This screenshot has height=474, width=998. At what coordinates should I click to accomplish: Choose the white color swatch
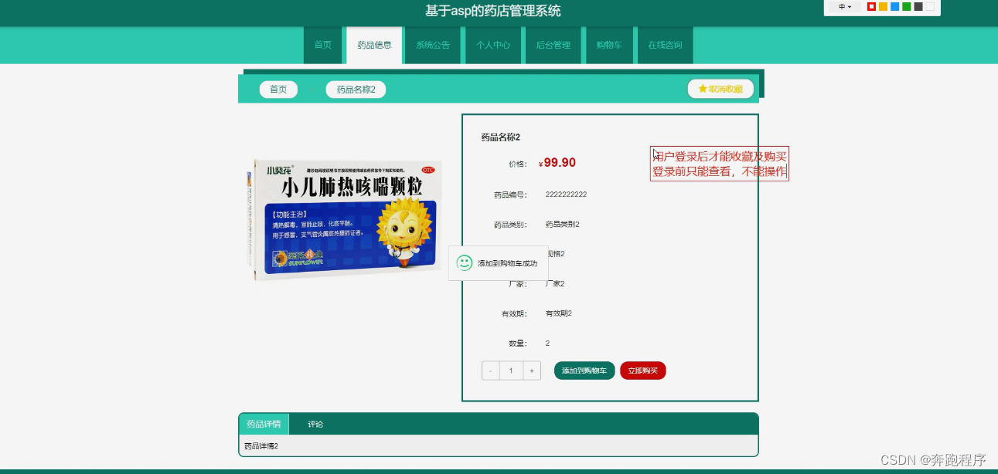point(929,7)
